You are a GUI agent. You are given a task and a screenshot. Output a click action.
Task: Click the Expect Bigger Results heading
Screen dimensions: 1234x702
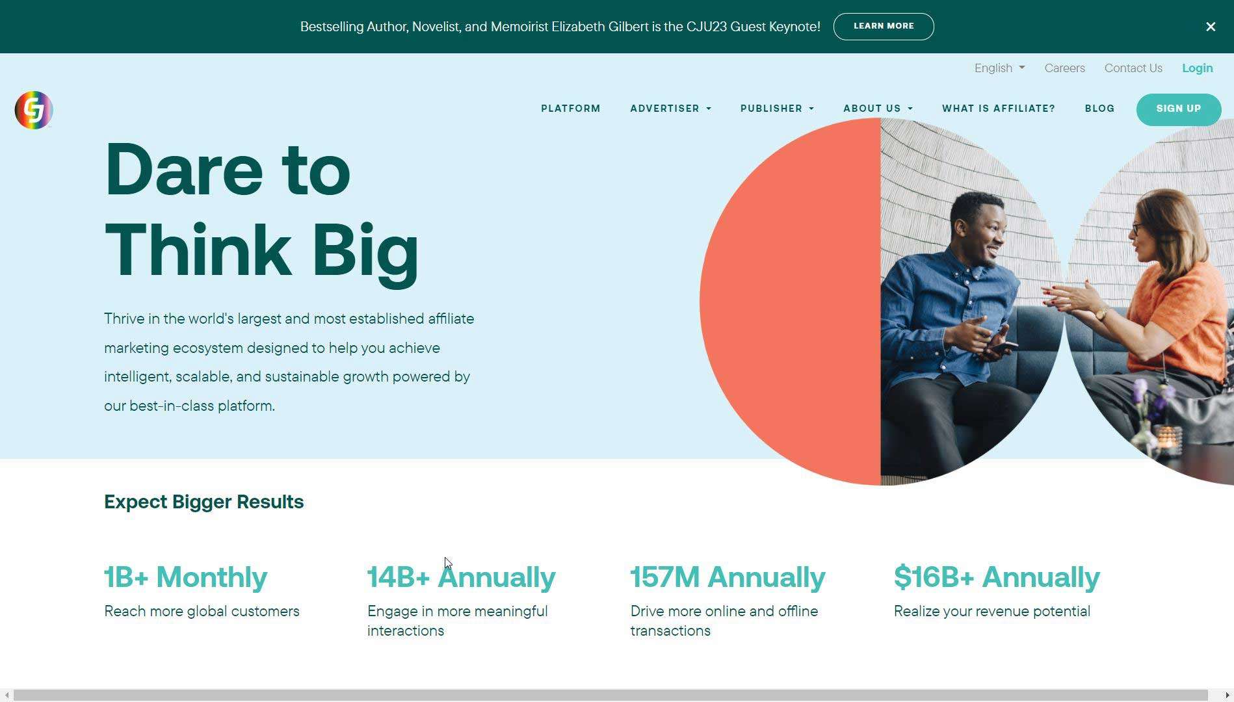coord(203,502)
